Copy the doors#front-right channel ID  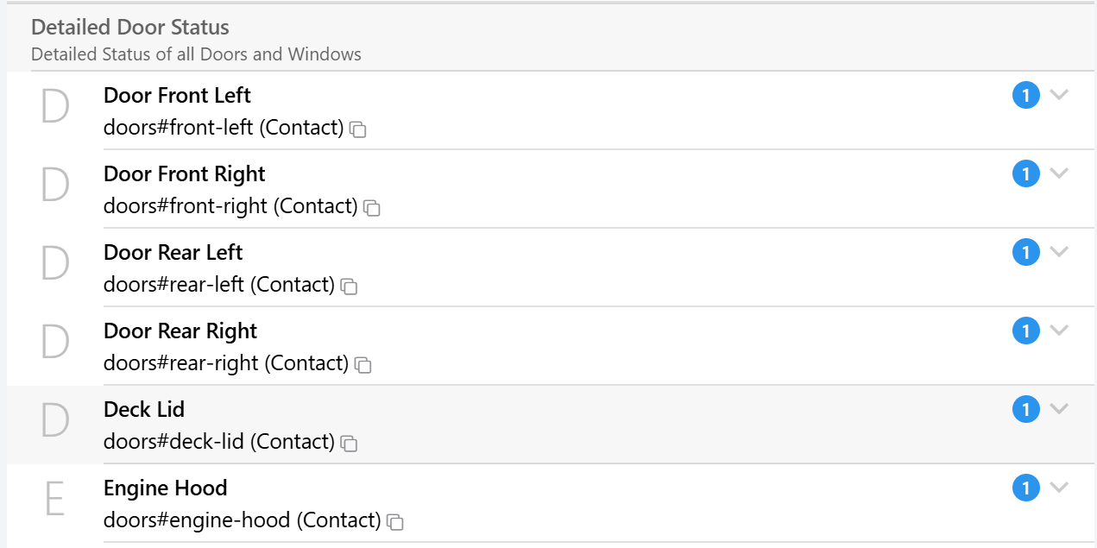[x=372, y=209]
